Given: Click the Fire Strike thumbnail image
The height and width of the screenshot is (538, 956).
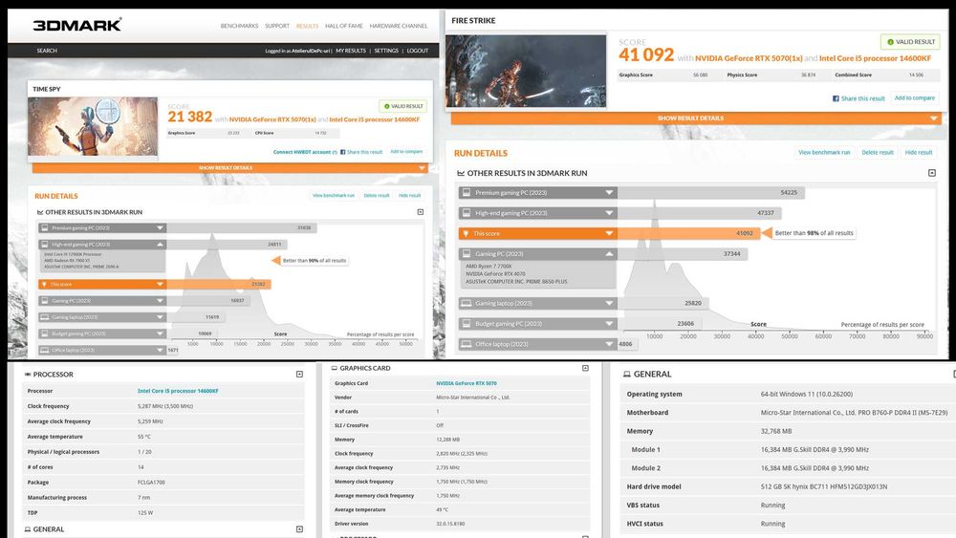Looking at the screenshot, I should [x=526, y=71].
